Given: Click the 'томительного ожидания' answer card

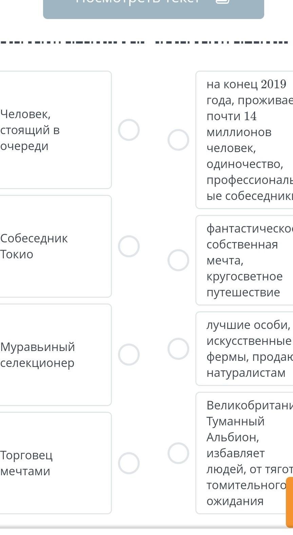Looking at the screenshot, I should click(x=244, y=453).
